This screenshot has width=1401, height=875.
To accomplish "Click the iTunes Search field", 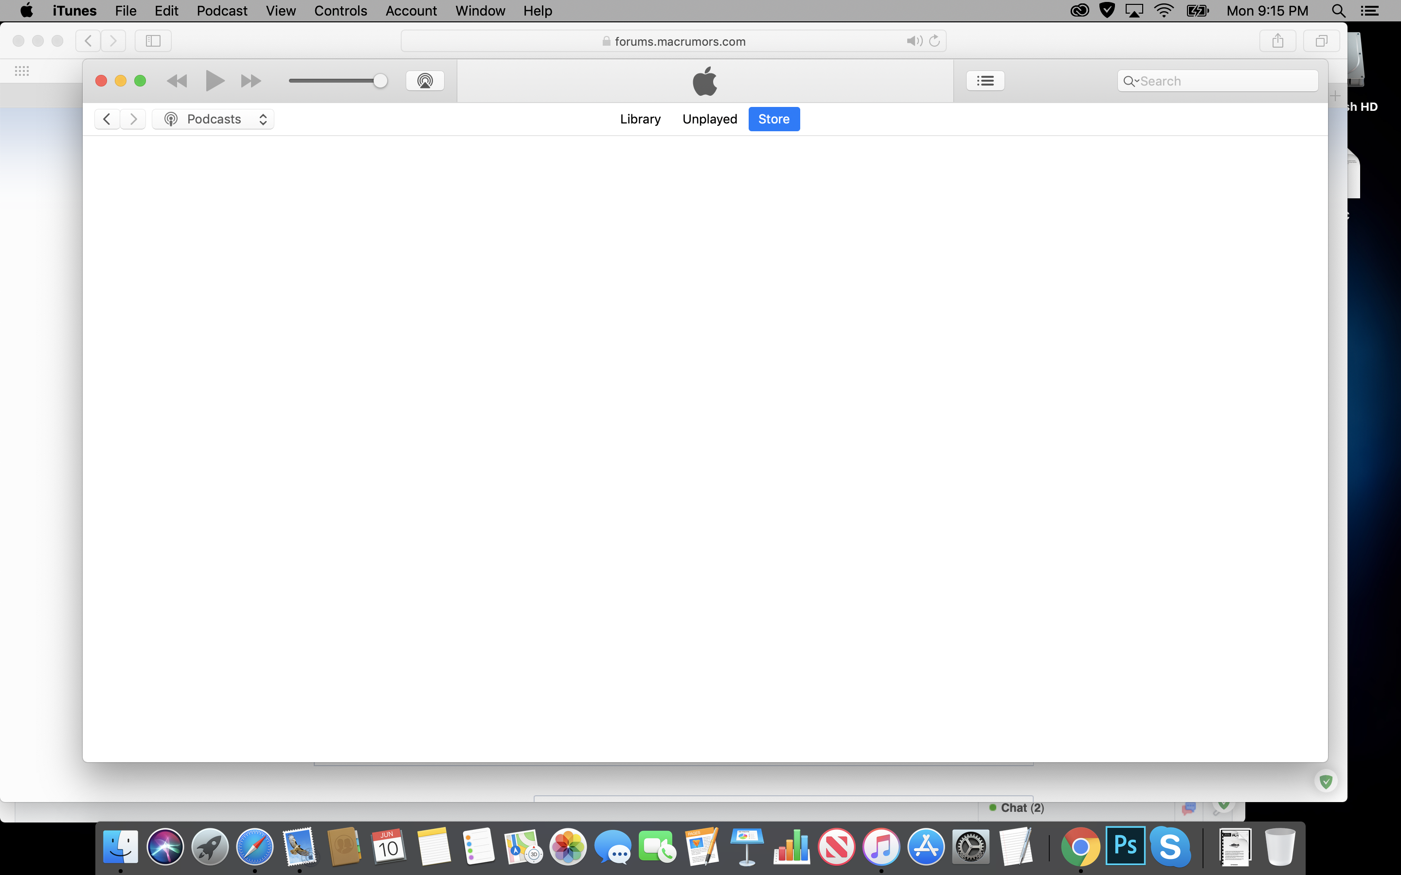I will [x=1221, y=81].
